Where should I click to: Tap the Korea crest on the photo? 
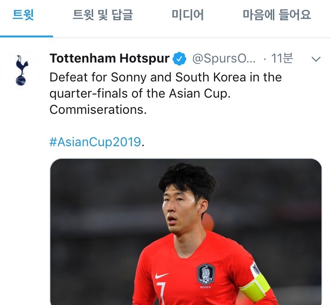tap(205, 274)
